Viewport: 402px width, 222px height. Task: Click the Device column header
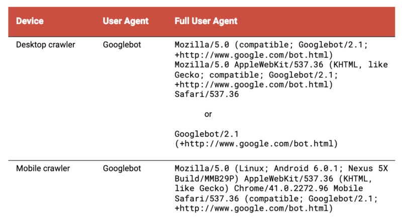click(x=30, y=21)
